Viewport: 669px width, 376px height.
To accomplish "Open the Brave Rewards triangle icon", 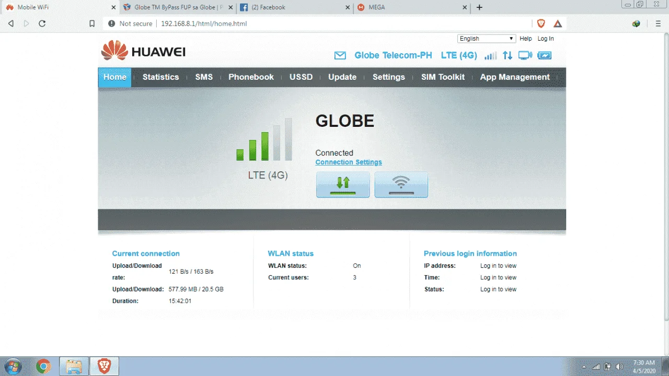I will pyautogui.click(x=558, y=23).
